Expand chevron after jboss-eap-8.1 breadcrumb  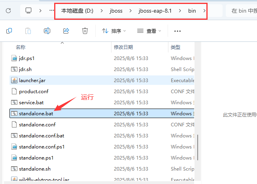[x=180, y=11]
